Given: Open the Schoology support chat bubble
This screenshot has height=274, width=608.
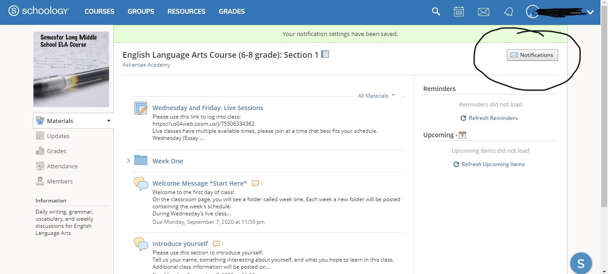Looking at the screenshot, I should (580, 263).
